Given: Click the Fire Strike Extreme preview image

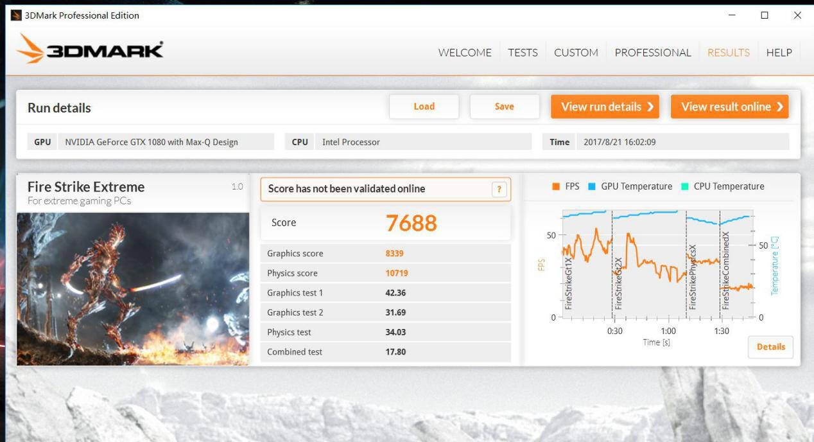Looking at the screenshot, I should (x=133, y=289).
